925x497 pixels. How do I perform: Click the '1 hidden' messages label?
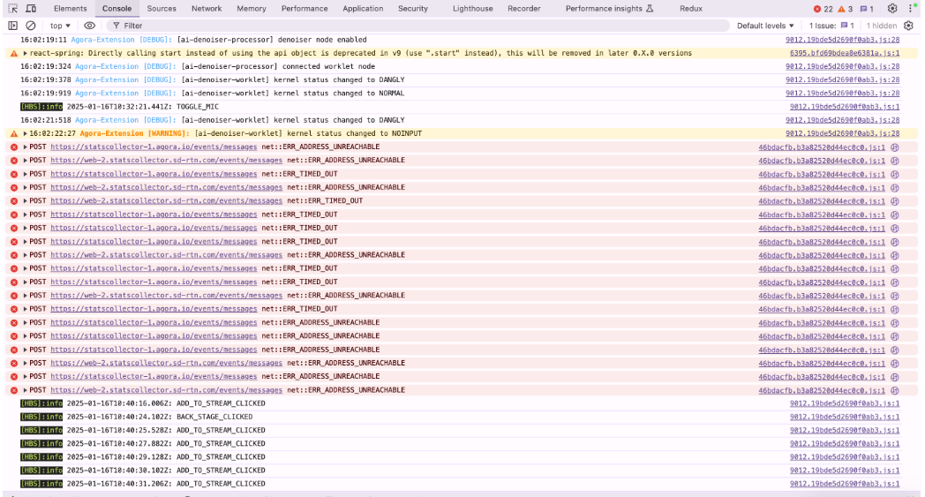click(x=882, y=26)
